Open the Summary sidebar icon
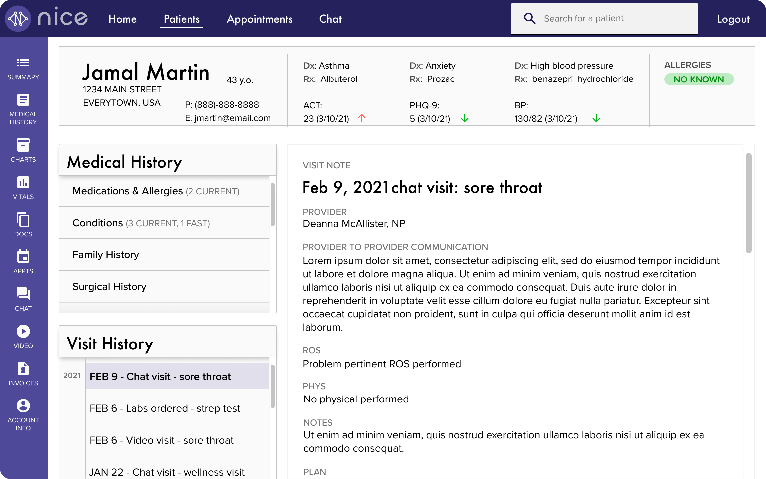Screen dimensions: 766x479 tap(23, 63)
